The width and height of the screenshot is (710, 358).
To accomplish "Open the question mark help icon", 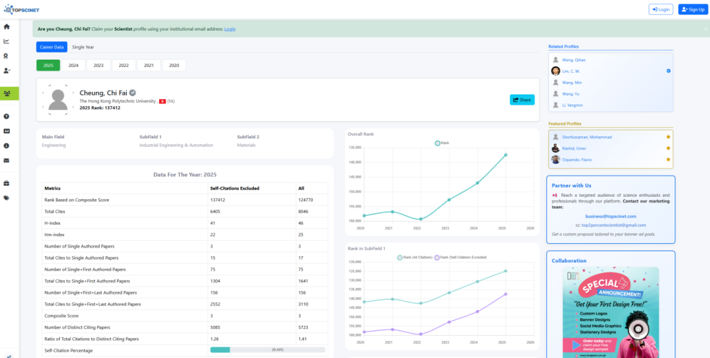I will tap(7, 116).
